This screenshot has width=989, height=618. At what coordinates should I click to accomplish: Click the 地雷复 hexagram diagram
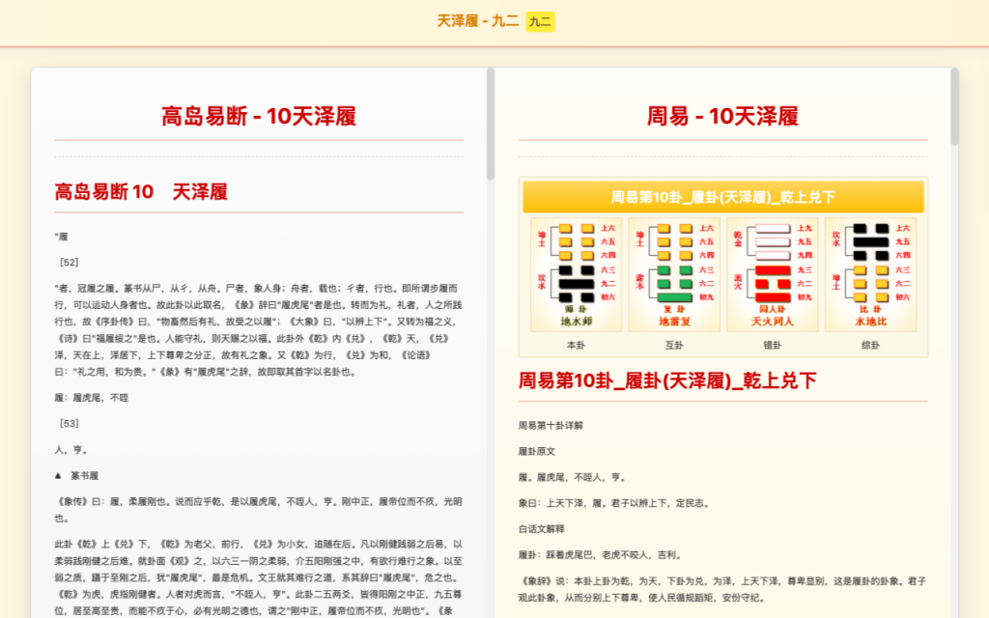tap(674, 274)
